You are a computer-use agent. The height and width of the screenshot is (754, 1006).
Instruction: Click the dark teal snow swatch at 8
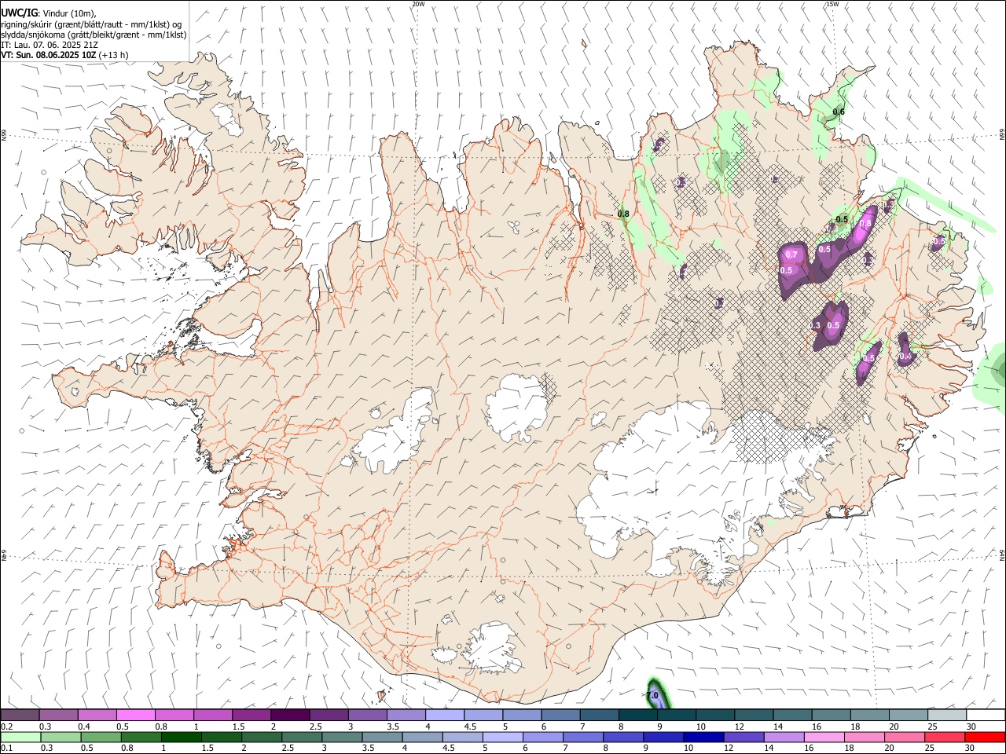(x=637, y=716)
